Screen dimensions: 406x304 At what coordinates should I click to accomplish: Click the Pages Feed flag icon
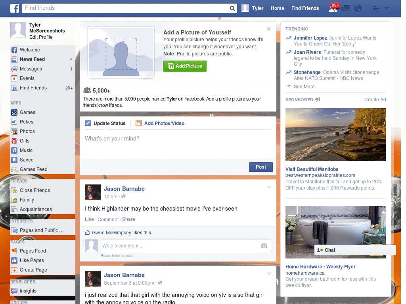pyautogui.click(x=14, y=251)
